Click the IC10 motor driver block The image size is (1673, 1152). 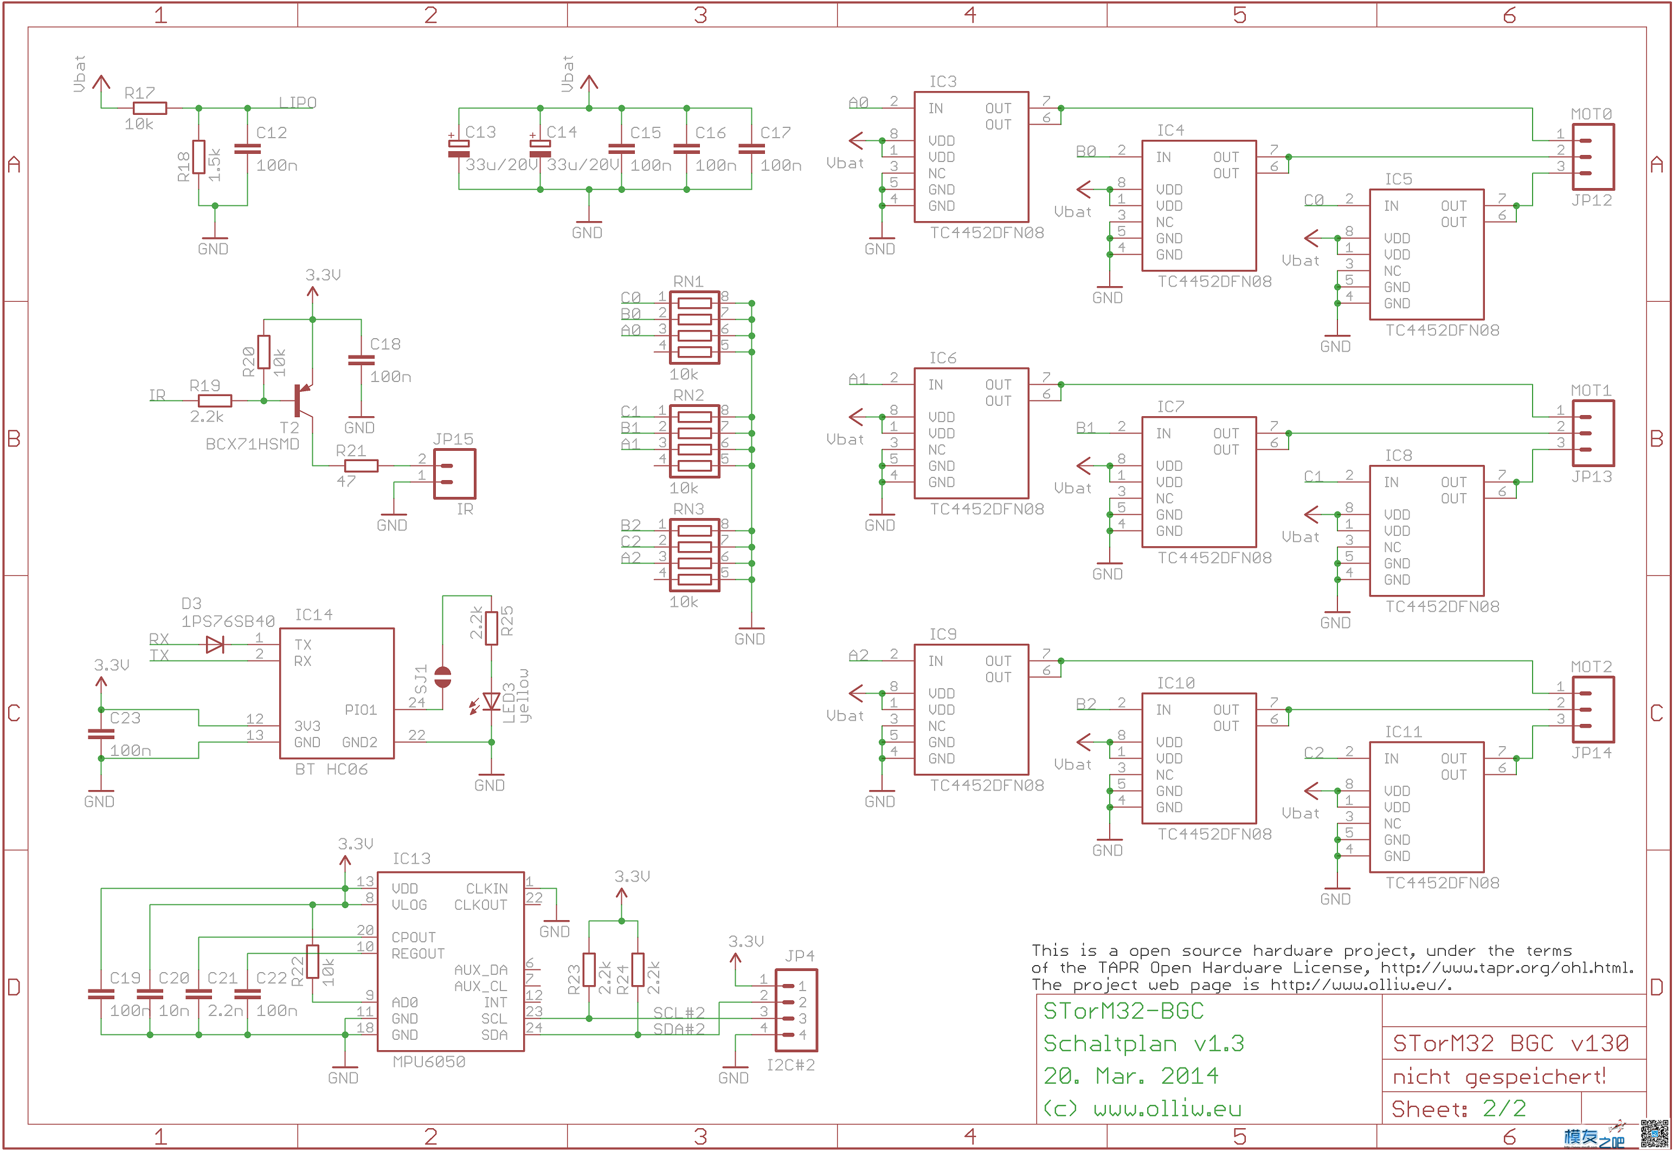point(1199,759)
